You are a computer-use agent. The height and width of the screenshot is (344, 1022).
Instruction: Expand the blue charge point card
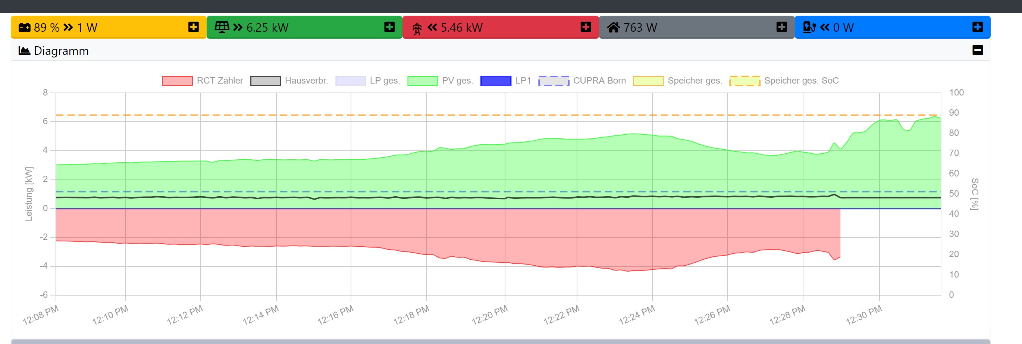978,27
